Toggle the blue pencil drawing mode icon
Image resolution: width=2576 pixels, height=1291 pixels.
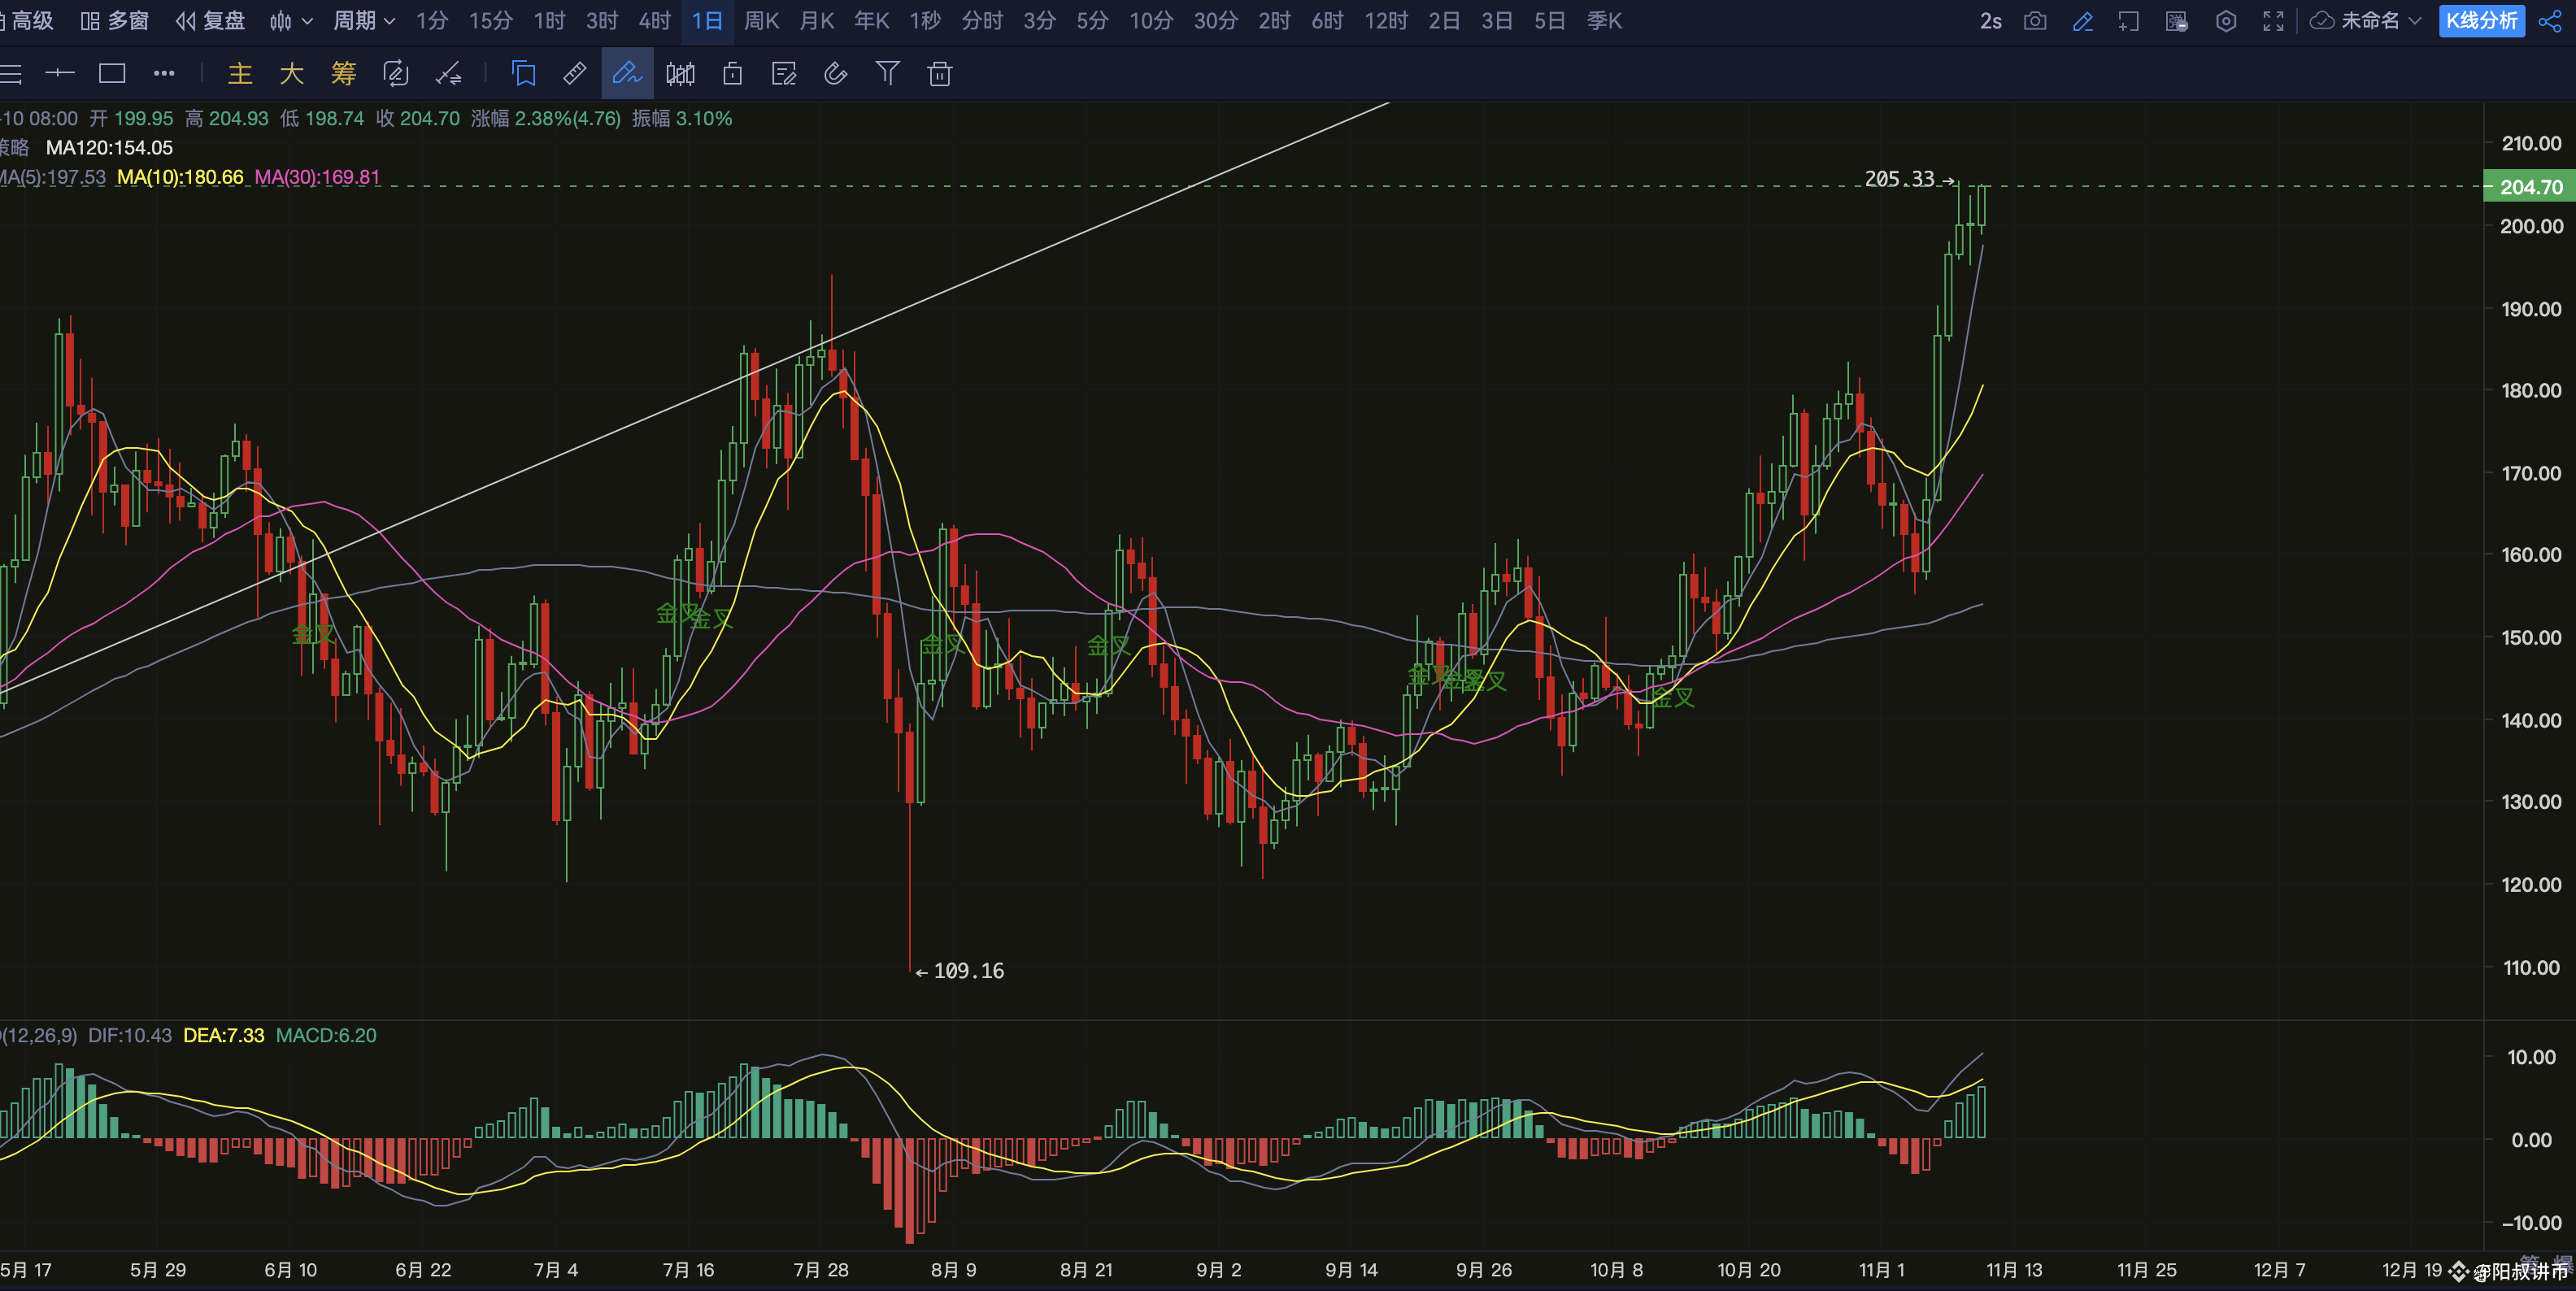point(2083,21)
